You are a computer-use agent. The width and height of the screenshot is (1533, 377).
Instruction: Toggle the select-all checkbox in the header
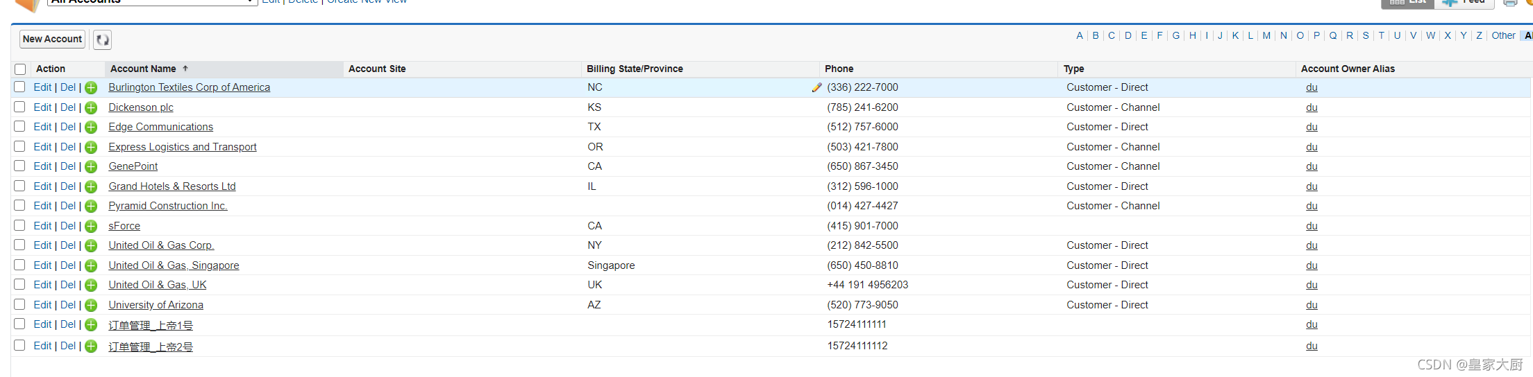click(x=20, y=69)
